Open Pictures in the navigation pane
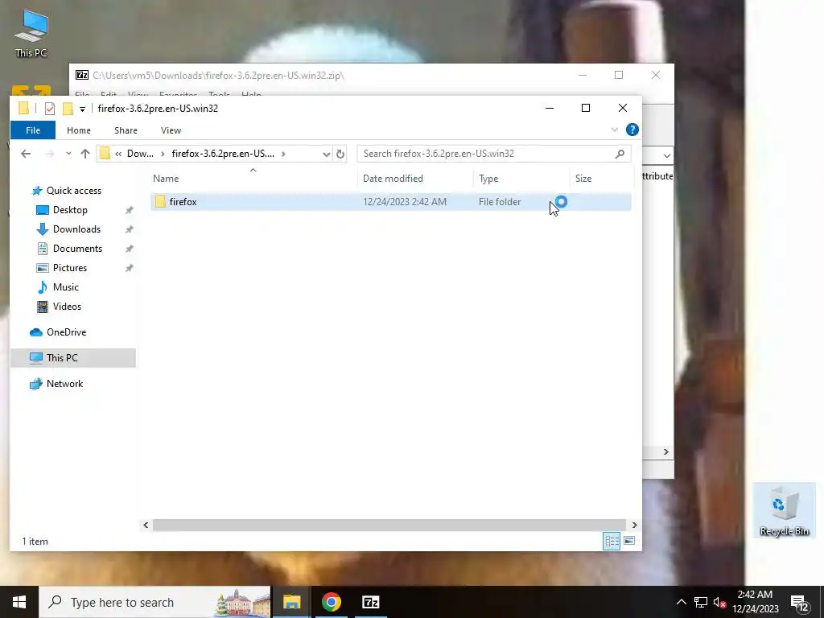The height and width of the screenshot is (618, 824). [x=69, y=268]
